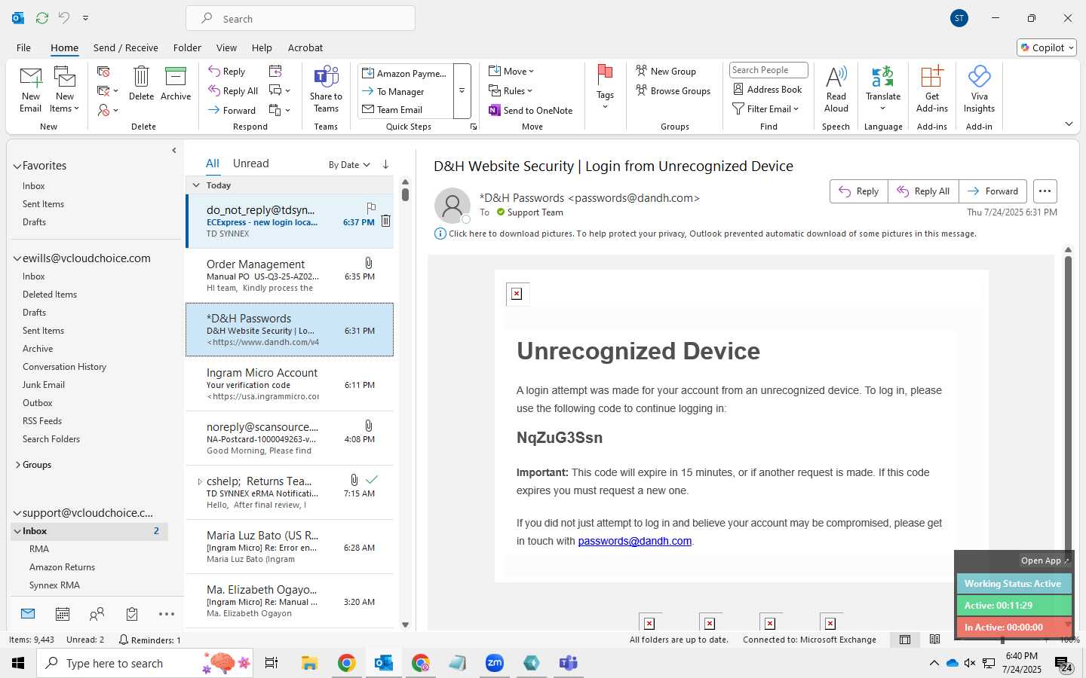The height and width of the screenshot is (678, 1086).
Task: Open the Amazon Returns folder
Action: click(x=62, y=567)
